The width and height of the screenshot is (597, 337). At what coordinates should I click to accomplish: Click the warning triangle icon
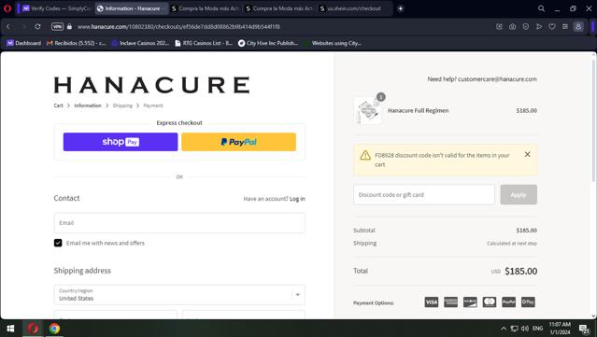coord(365,155)
